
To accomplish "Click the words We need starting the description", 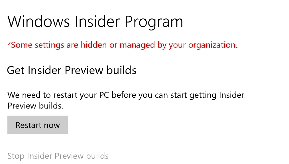I will pos(24,95).
